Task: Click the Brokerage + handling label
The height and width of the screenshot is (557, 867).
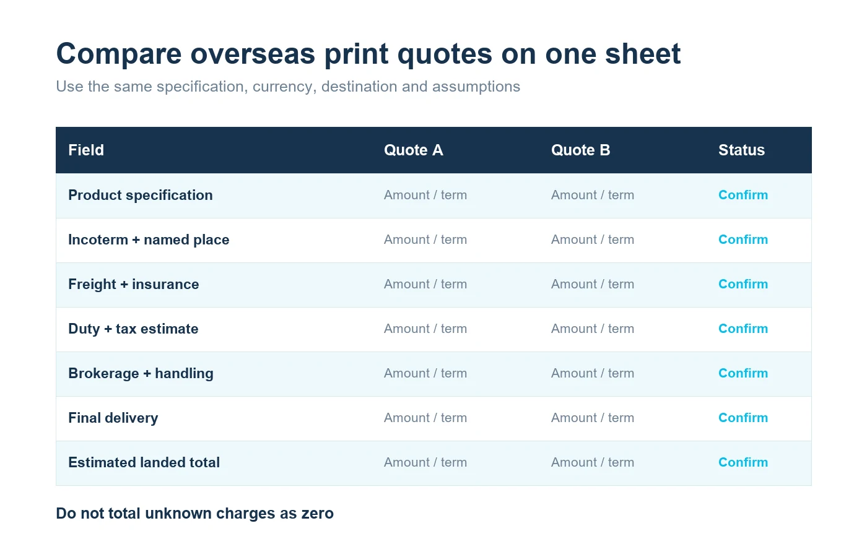Action: point(141,373)
